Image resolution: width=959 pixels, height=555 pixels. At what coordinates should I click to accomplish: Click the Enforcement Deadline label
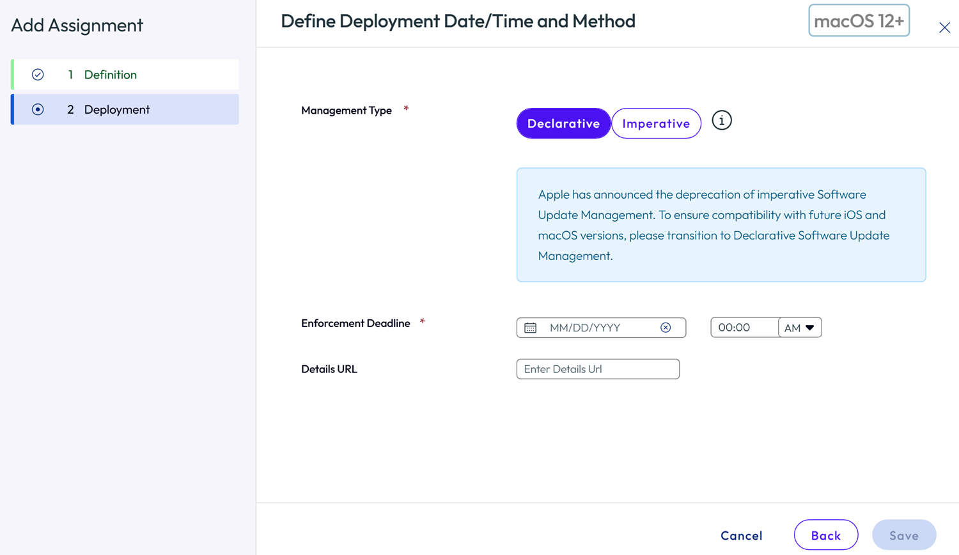[x=355, y=323]
